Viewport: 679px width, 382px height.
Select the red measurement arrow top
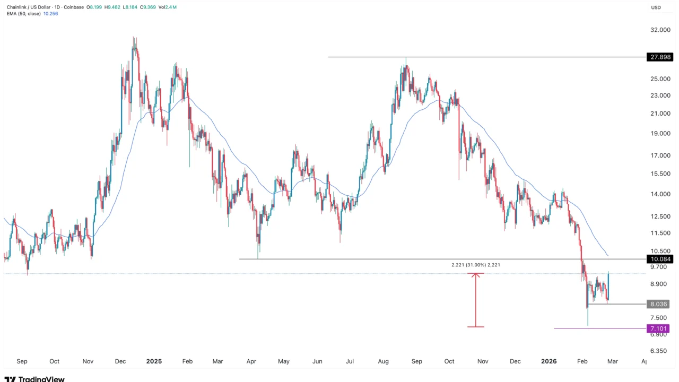tap(475, 274)
